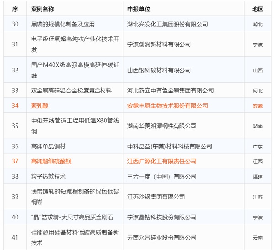Click the 案例名称 column header

tap(42, 9)
